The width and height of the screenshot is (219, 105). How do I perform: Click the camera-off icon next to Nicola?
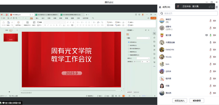pos(215,57)
